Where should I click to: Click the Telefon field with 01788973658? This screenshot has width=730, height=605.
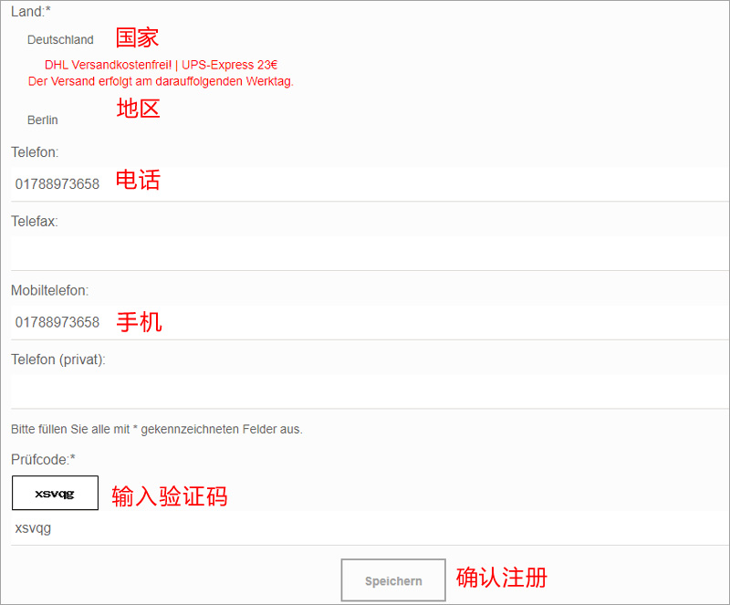pos(370,184)
